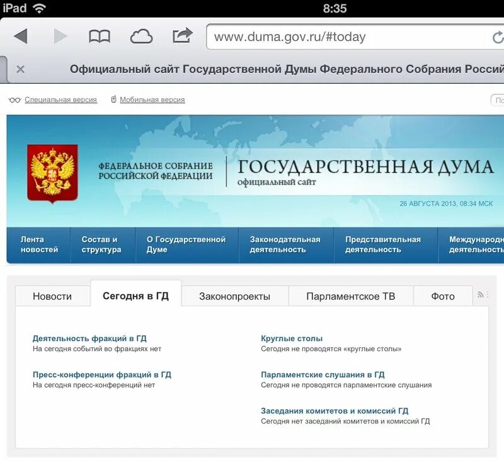The image size is (504, 462).
Task: Open Пресс-конференции фракций в ГД link
Action: (102, 375)
